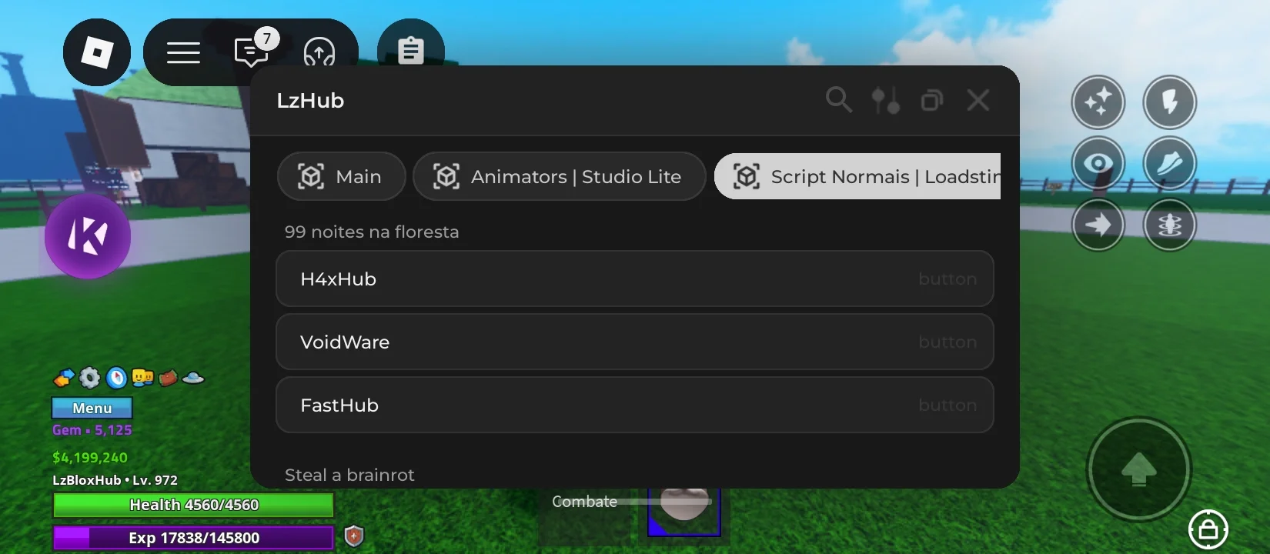Click the 'Steal a brainrot' section label
The image size is (1270, 554).
coord(349,475)
